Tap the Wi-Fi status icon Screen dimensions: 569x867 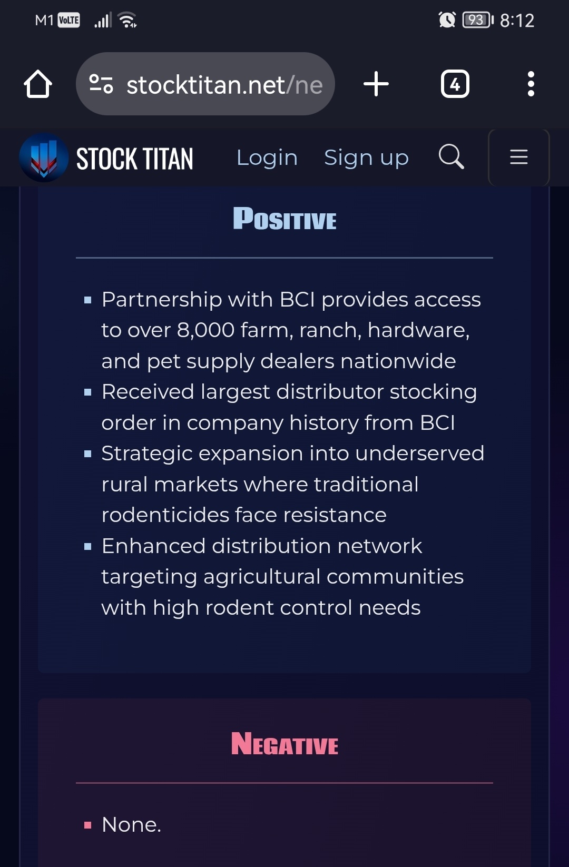[x=127, y=20]
